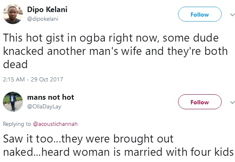Follow Dipo Kelani
Image resolution: width=235 pixels, height=162 pixels.
tap(200, 14)
